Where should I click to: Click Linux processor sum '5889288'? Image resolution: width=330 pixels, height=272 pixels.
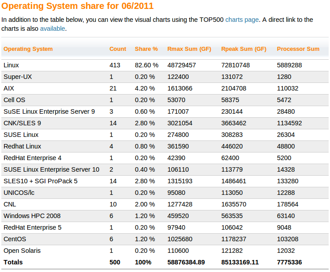tap(289, 65)
